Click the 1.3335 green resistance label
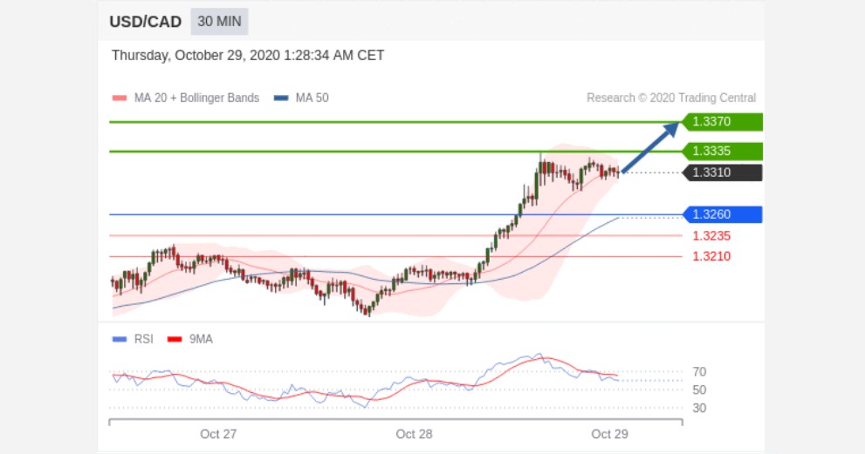Image resolution: width=865 pixels, height=454 pixels. 722,151
